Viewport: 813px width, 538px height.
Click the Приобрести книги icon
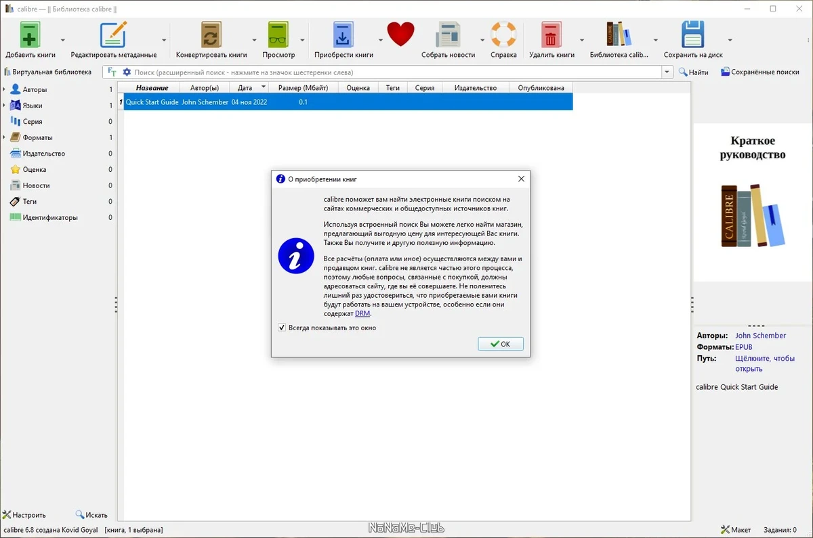pos(343,35)
